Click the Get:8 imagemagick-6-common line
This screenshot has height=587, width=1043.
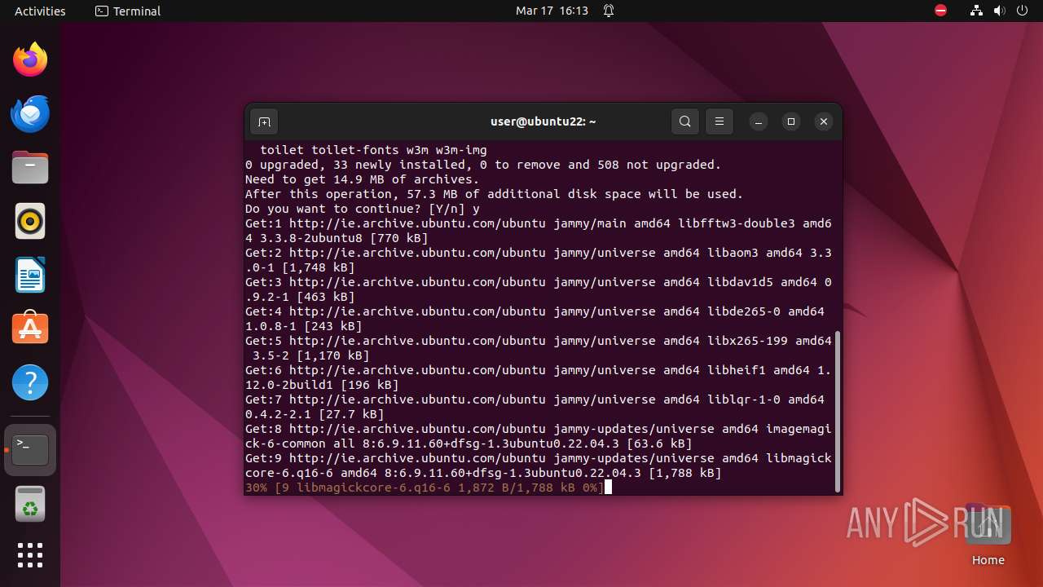(539, 436)
